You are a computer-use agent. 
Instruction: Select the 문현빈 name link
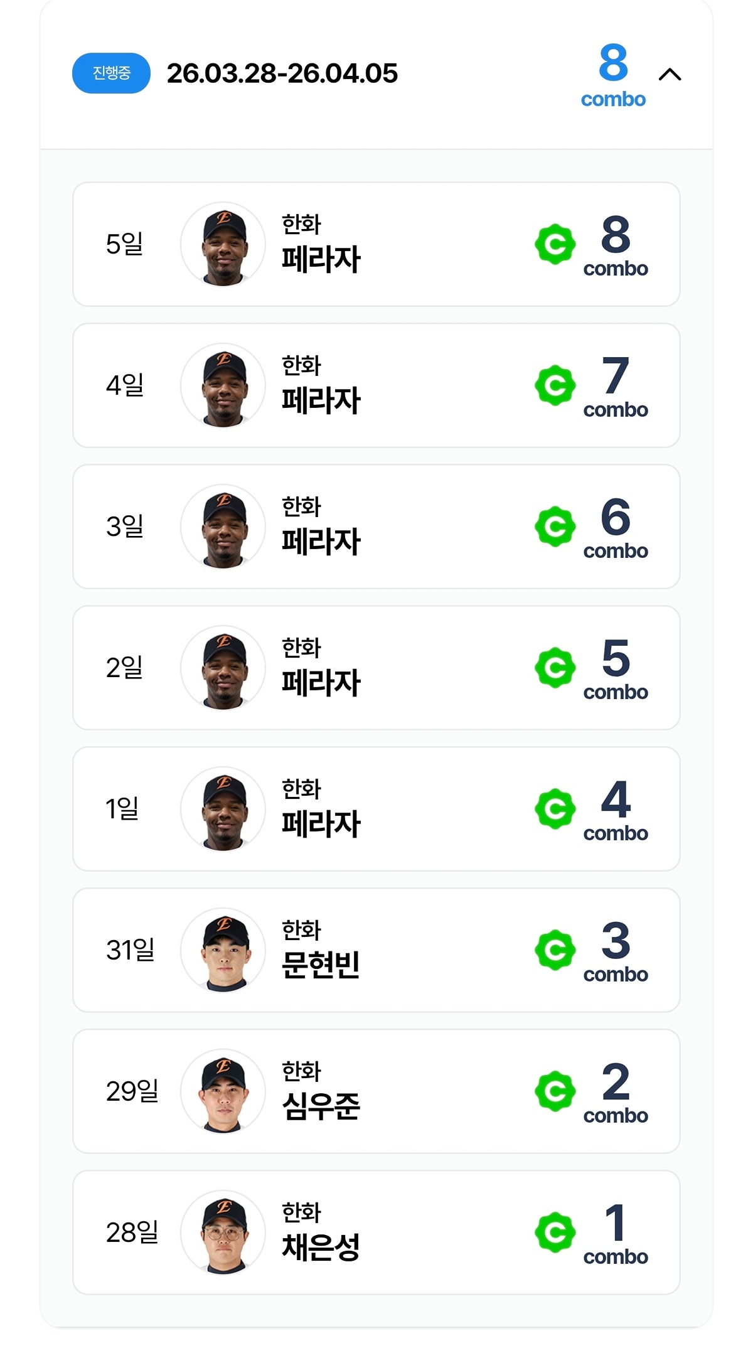(321, 965)
